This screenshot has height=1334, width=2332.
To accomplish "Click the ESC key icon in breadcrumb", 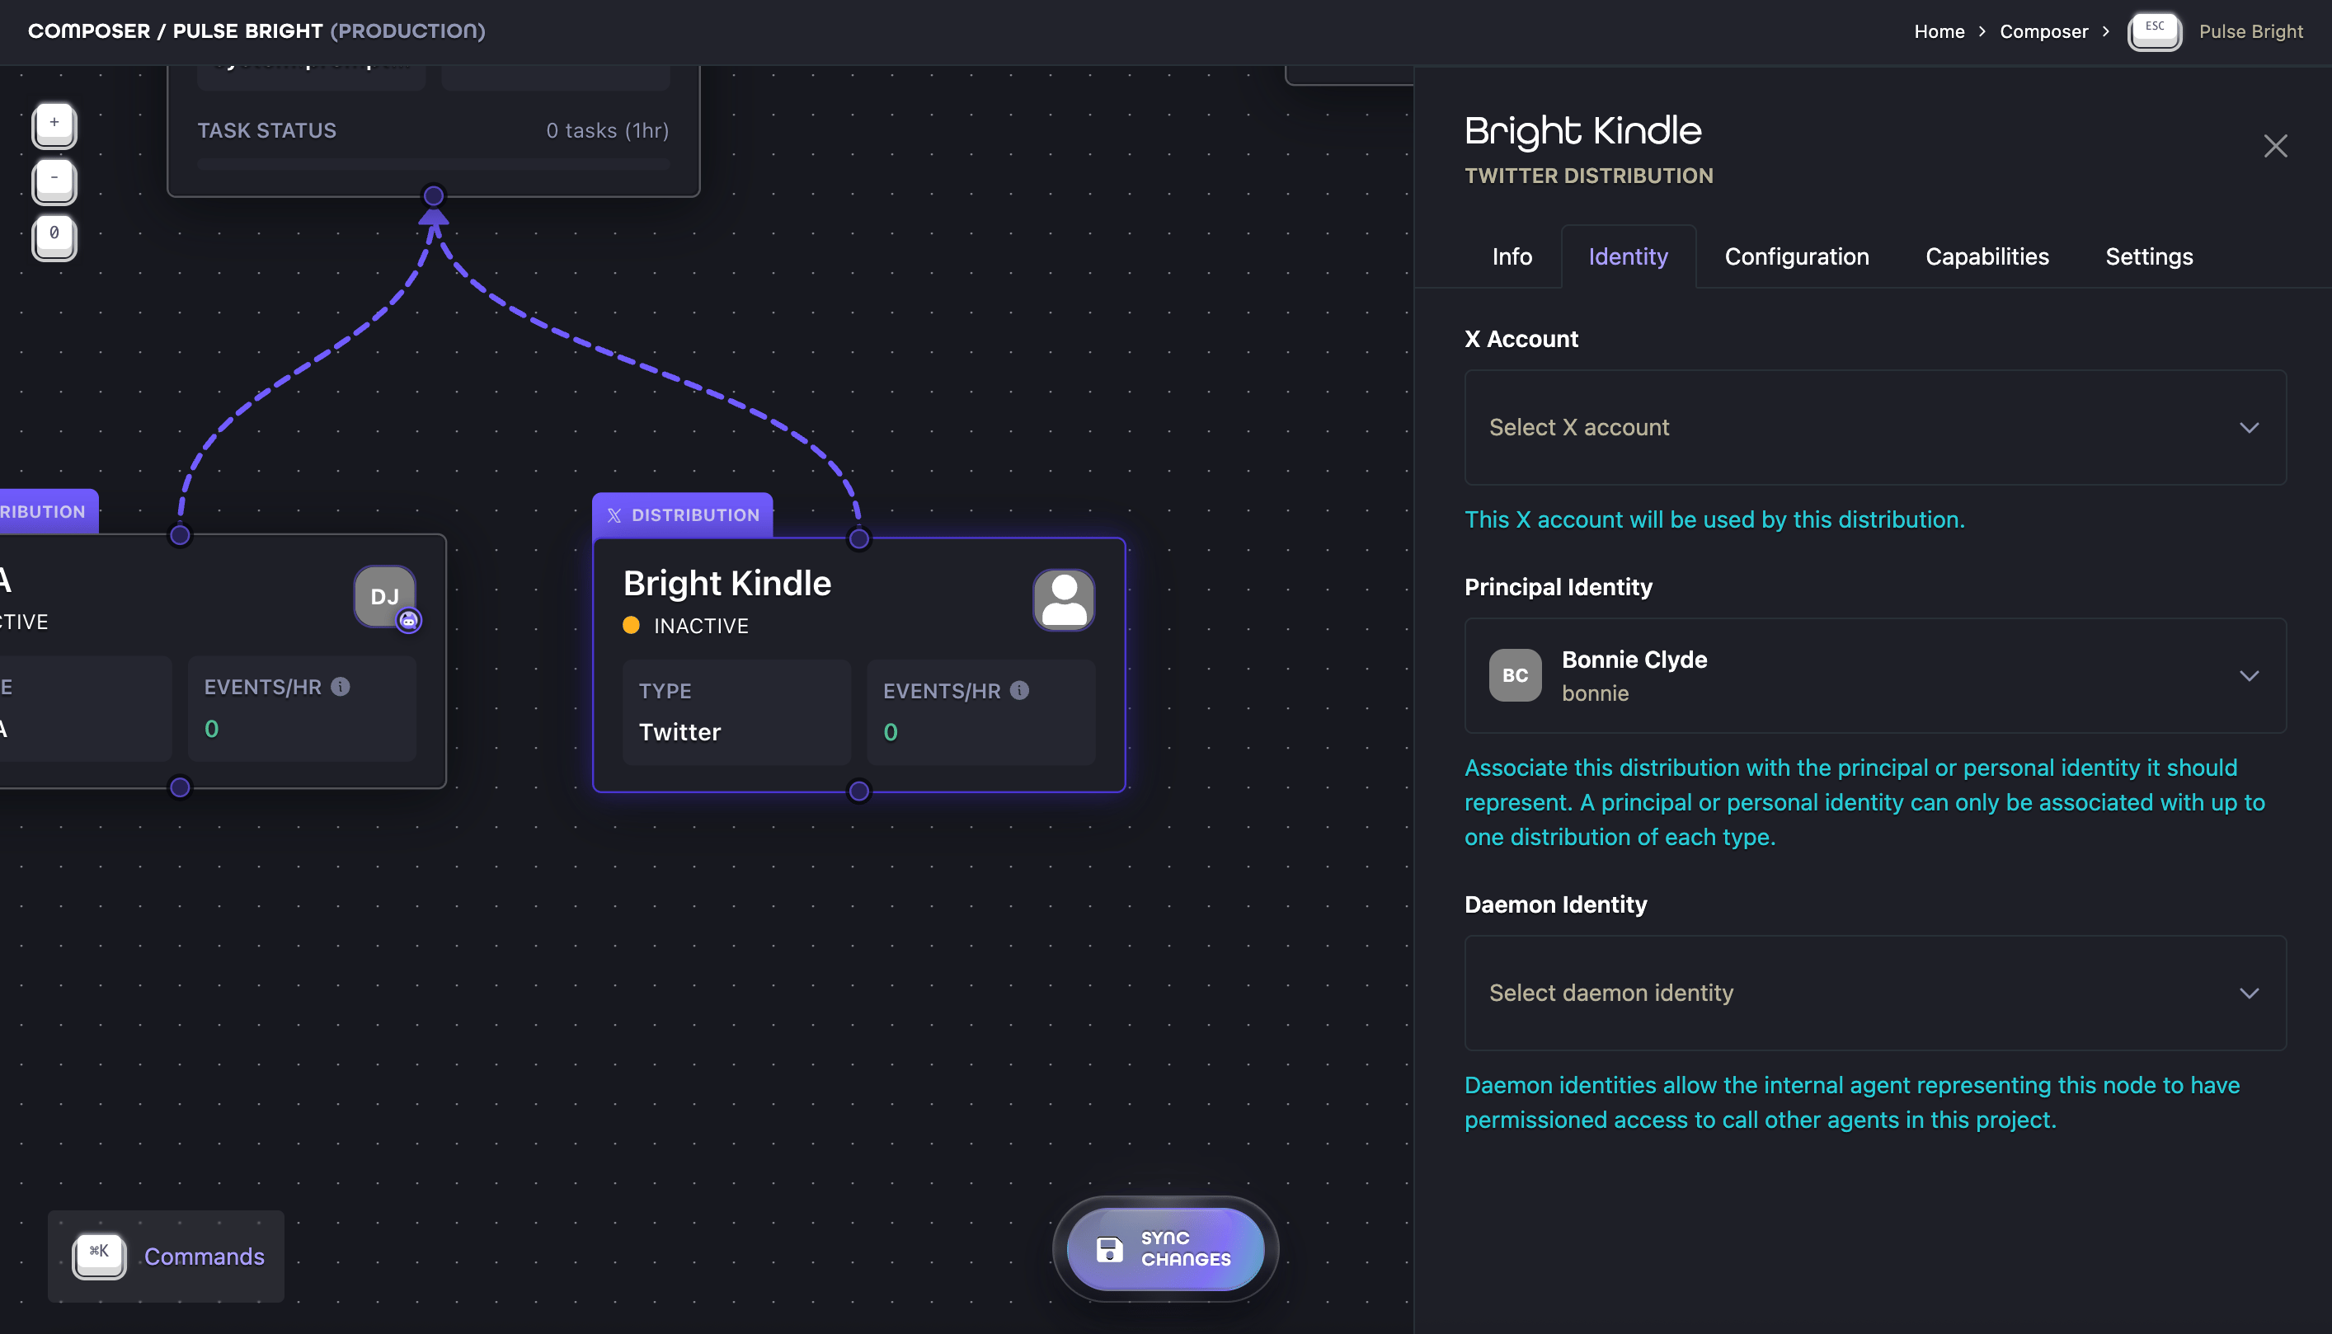I will pos(2154,31).
